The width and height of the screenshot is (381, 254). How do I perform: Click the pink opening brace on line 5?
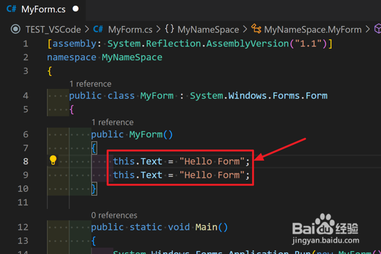(x=72, y=110)
